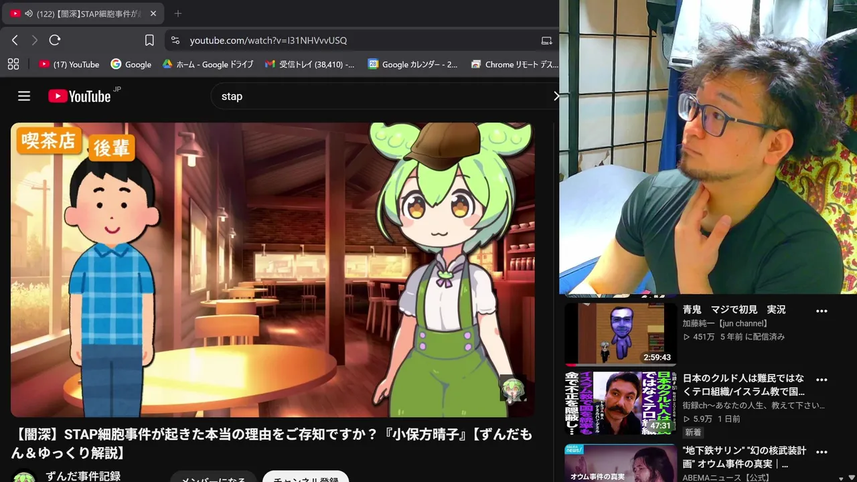This screenshot has width=857, height=482.
Task: Mute tab via speaker icon on tab
Action: (x=29, y=13)
